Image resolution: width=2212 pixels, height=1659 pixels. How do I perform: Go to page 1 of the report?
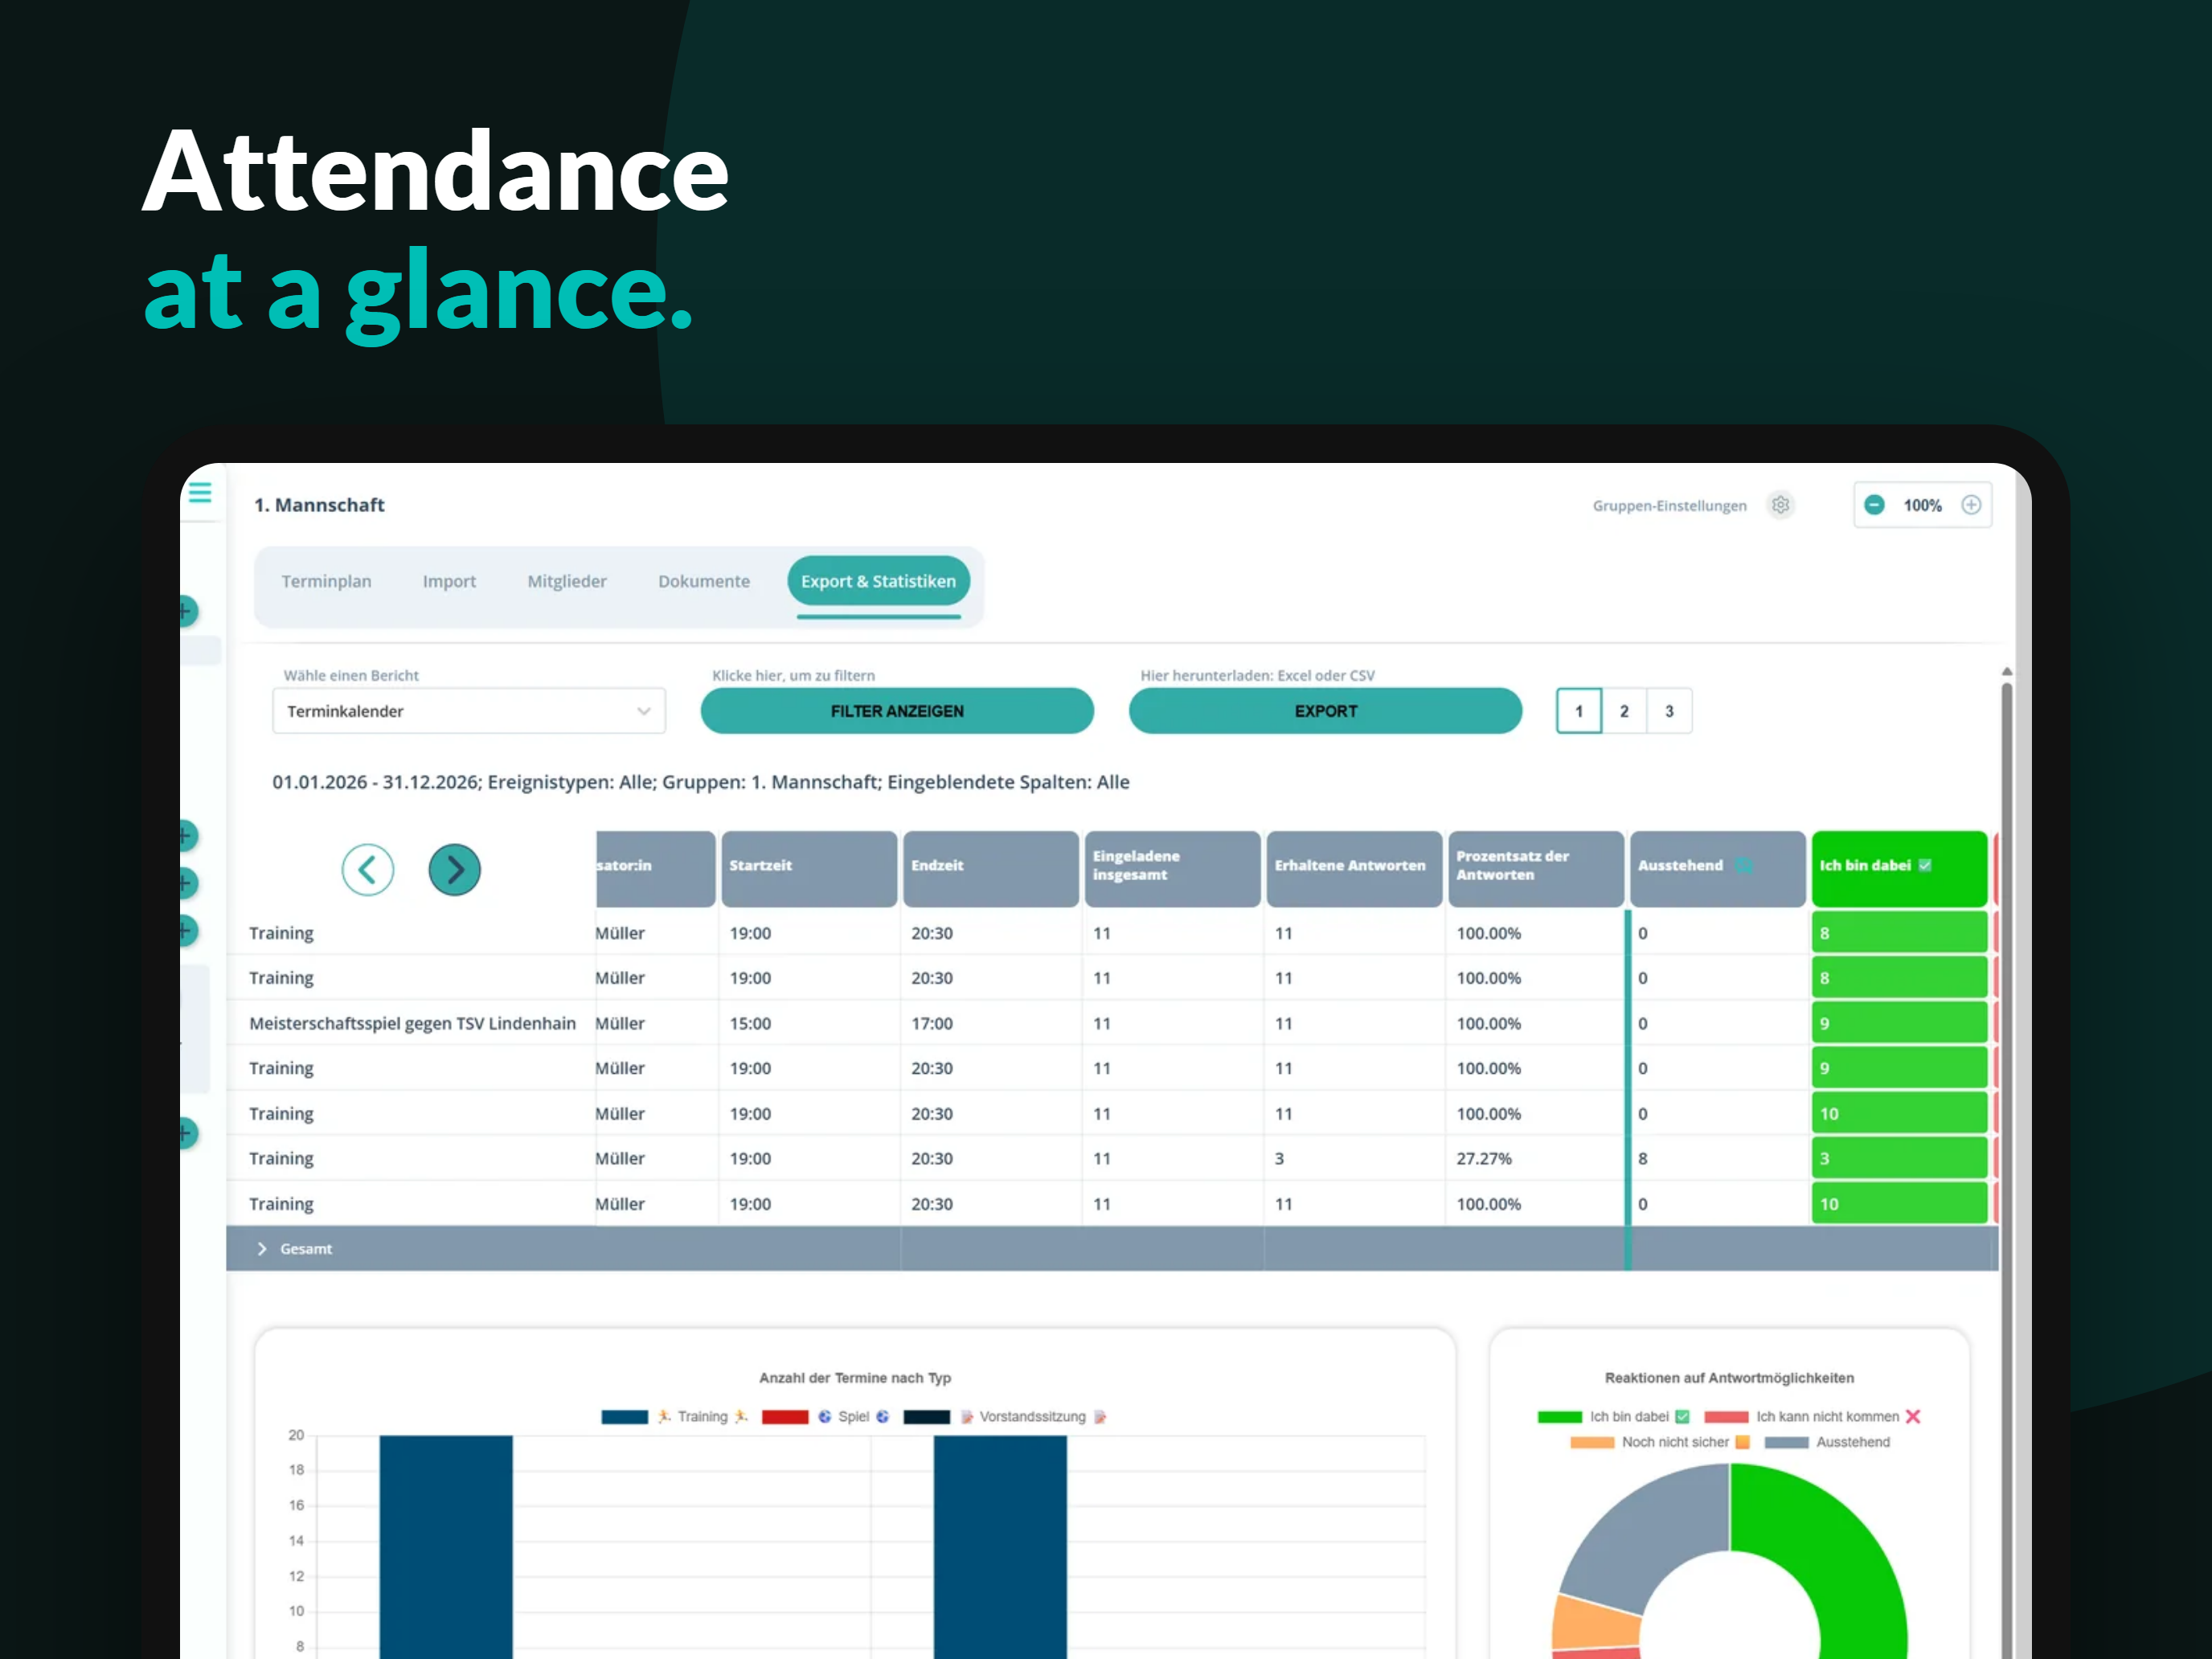[1579, 711]
